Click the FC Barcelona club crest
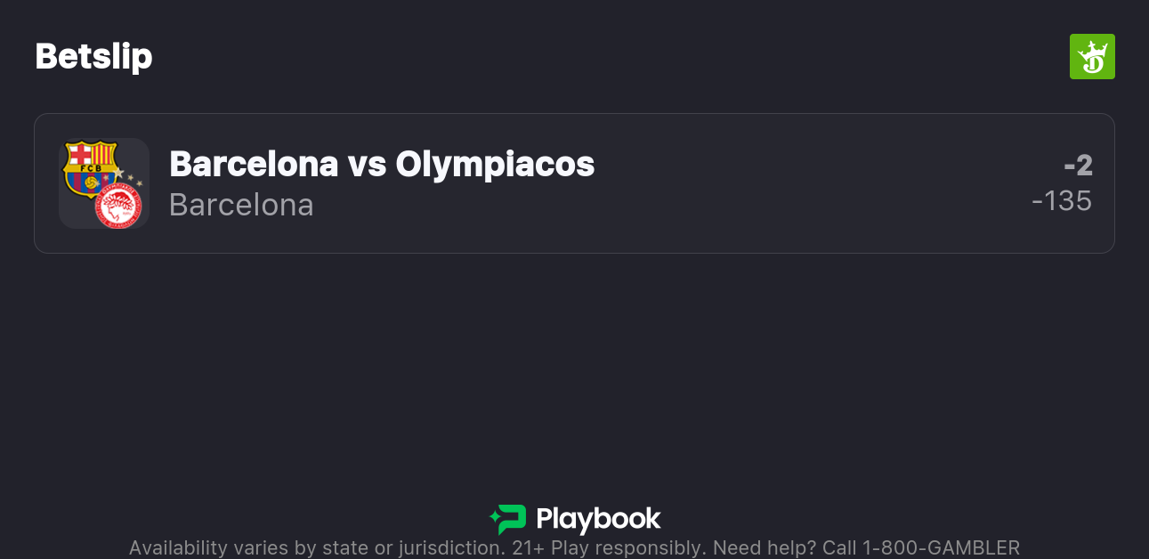Viewport: 1149px width, 559px height. tap(90, 166)
